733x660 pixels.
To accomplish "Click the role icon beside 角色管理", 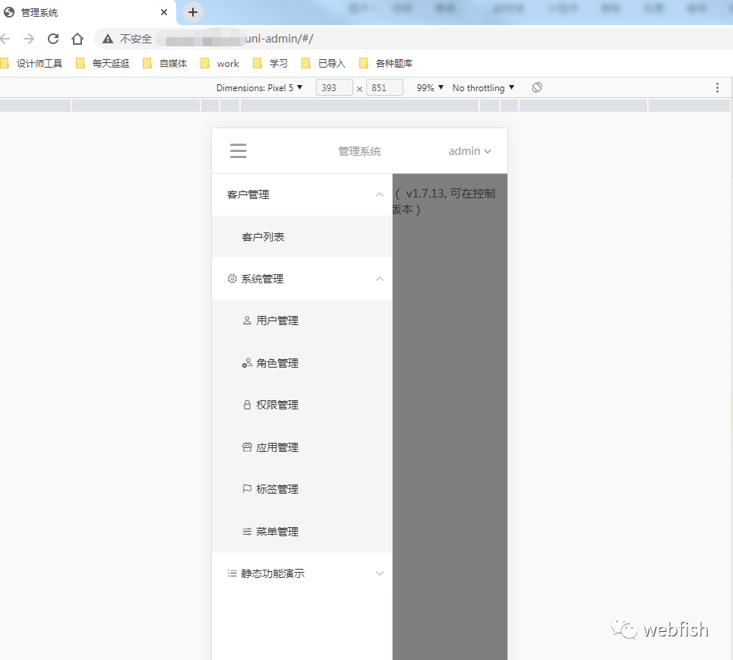I will 245,362.
